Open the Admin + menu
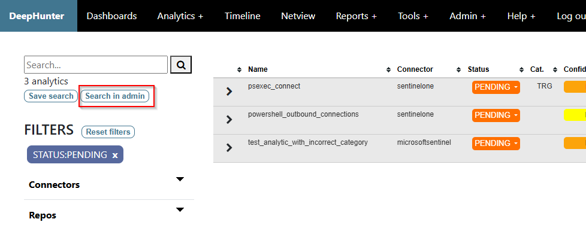Viewport: 586px width, 225px height. pos(467,16)
